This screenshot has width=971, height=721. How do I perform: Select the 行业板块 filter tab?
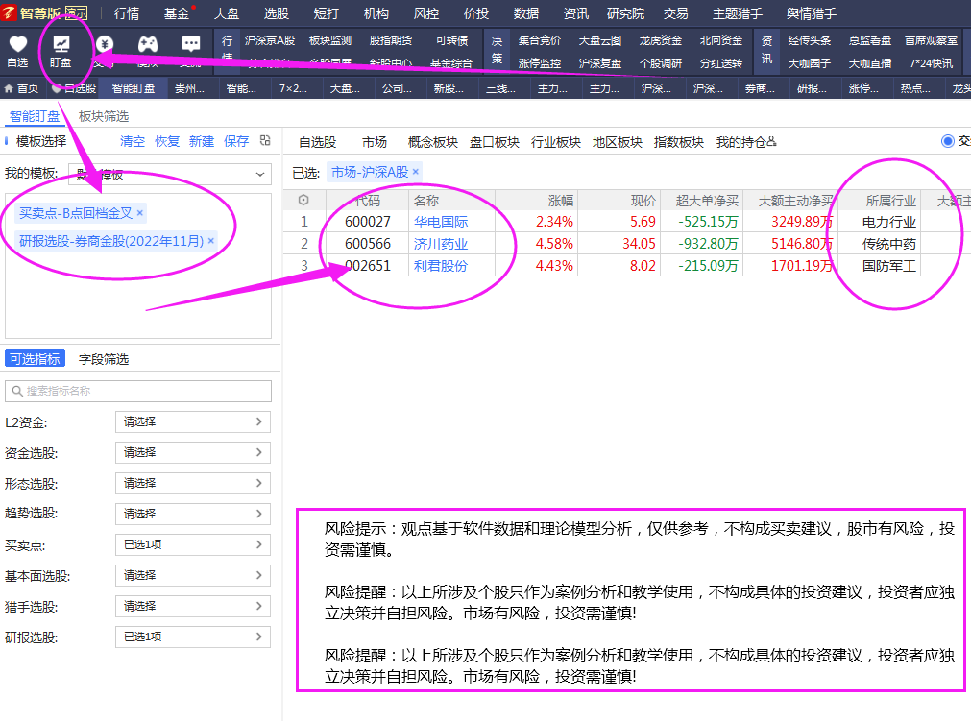(x=556, y=142)
